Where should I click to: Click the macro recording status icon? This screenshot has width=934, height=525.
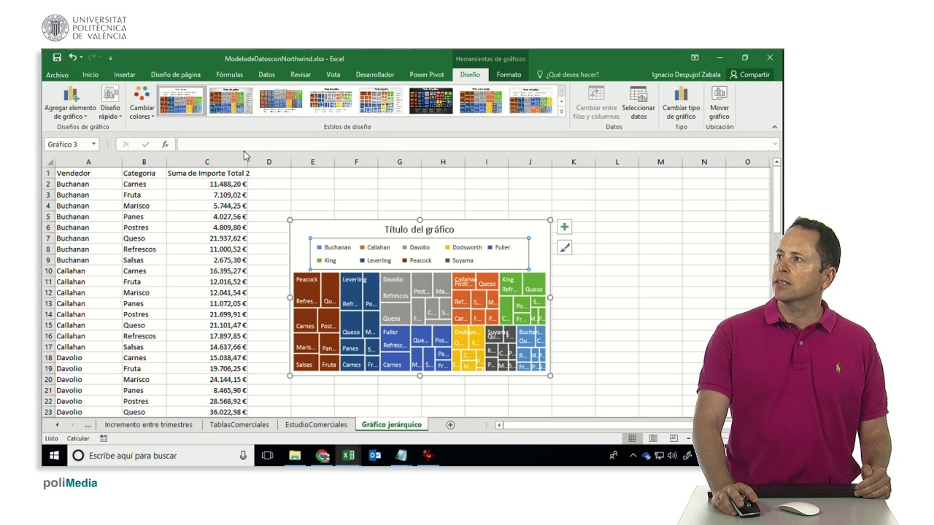coord(104,438)
